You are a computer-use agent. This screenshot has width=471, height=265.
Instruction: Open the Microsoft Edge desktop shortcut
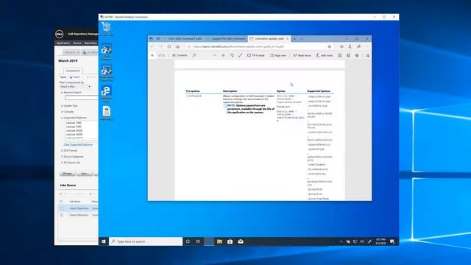(x=106, y=93)
